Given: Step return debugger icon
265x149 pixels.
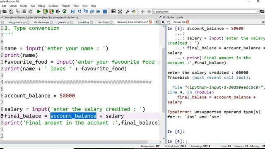Looking at the screenshot, I should tap(92, 12).
